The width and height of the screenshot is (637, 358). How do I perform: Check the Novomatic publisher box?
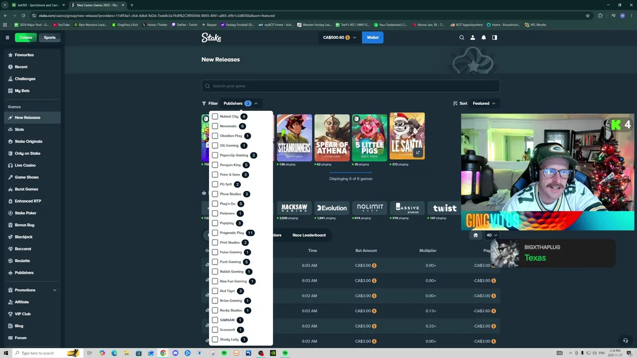click(215, 126)
